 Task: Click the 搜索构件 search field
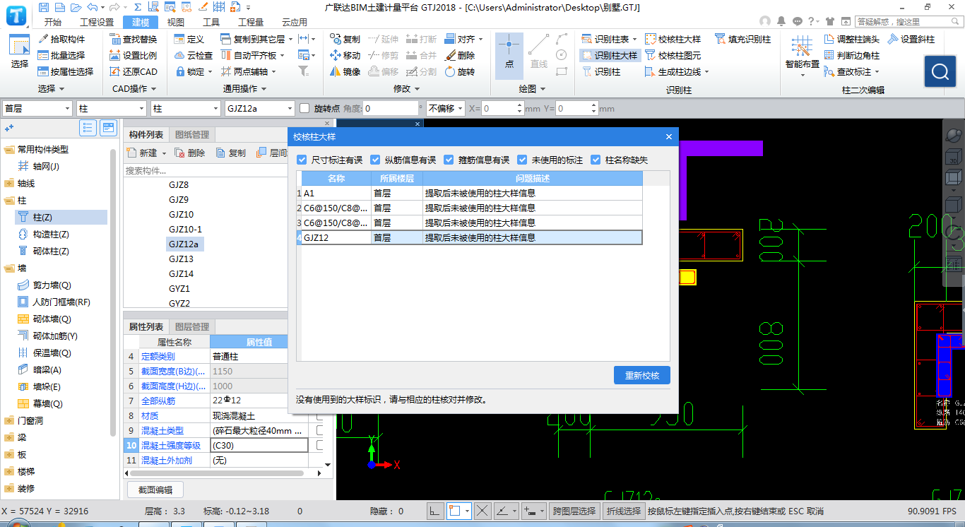205,170
